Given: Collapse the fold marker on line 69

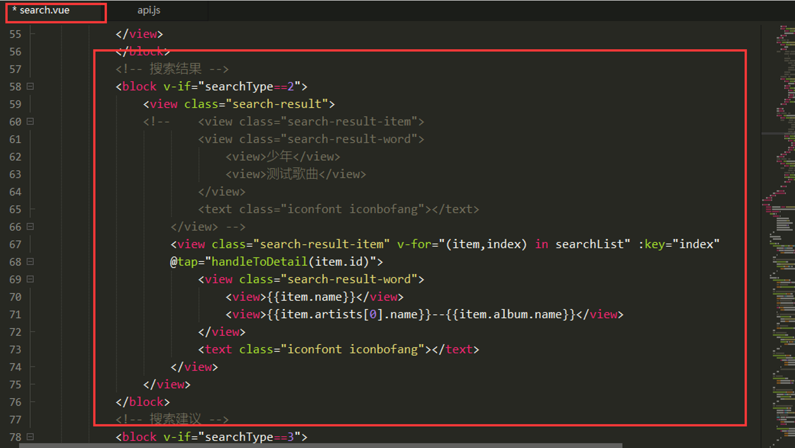Looking at the screenshot, I should point(30,279).
